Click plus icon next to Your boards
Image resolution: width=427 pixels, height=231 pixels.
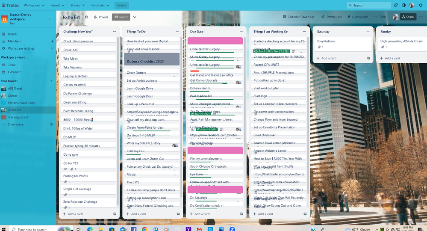pyautogui.click(x=52, y=81)
